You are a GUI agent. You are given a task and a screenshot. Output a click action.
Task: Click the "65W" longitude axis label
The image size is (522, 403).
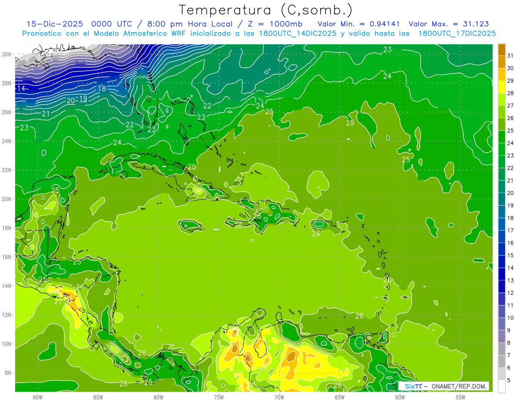340,397
